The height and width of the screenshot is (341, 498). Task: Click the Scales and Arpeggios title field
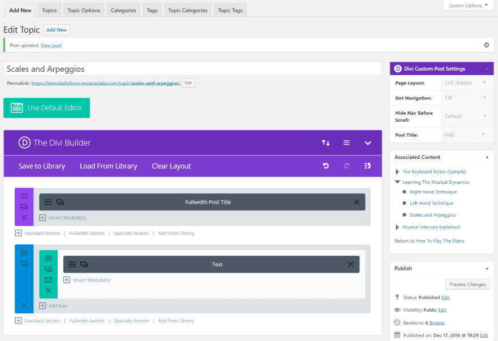(192, 69)
